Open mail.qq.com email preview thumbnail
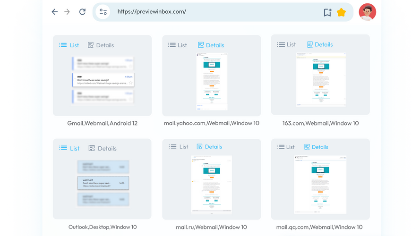The image size is (420, 236). pos(320,185)
